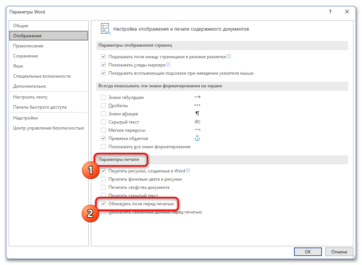362x265 pixels.
Task: Toggle 'Печатать рисунки, созданные в Word'
Action: click(x=104, y=171)
